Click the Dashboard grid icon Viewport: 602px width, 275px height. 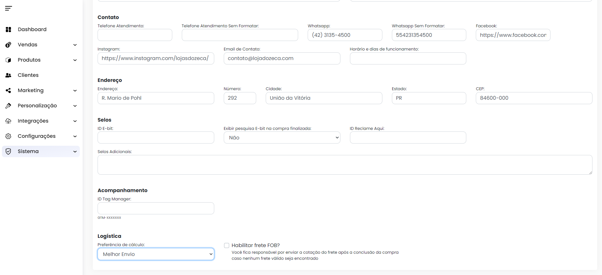(9, 30)
